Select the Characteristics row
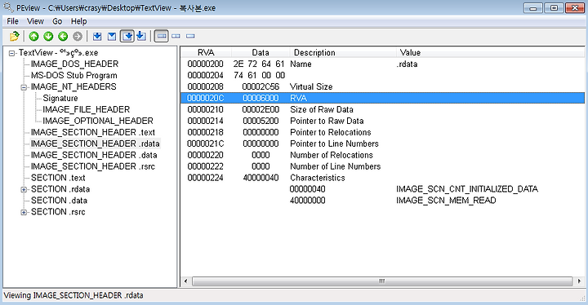The width and height of the screenshot is (588, 305). pyautogui.click(x=382, y=178)
